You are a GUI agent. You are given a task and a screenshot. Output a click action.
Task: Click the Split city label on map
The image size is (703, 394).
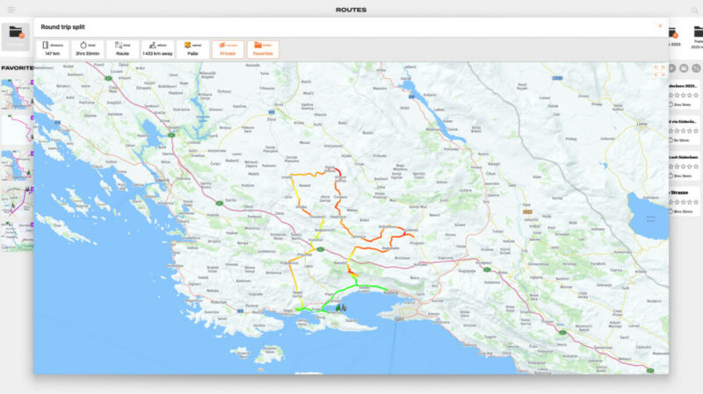pos(402,320)
